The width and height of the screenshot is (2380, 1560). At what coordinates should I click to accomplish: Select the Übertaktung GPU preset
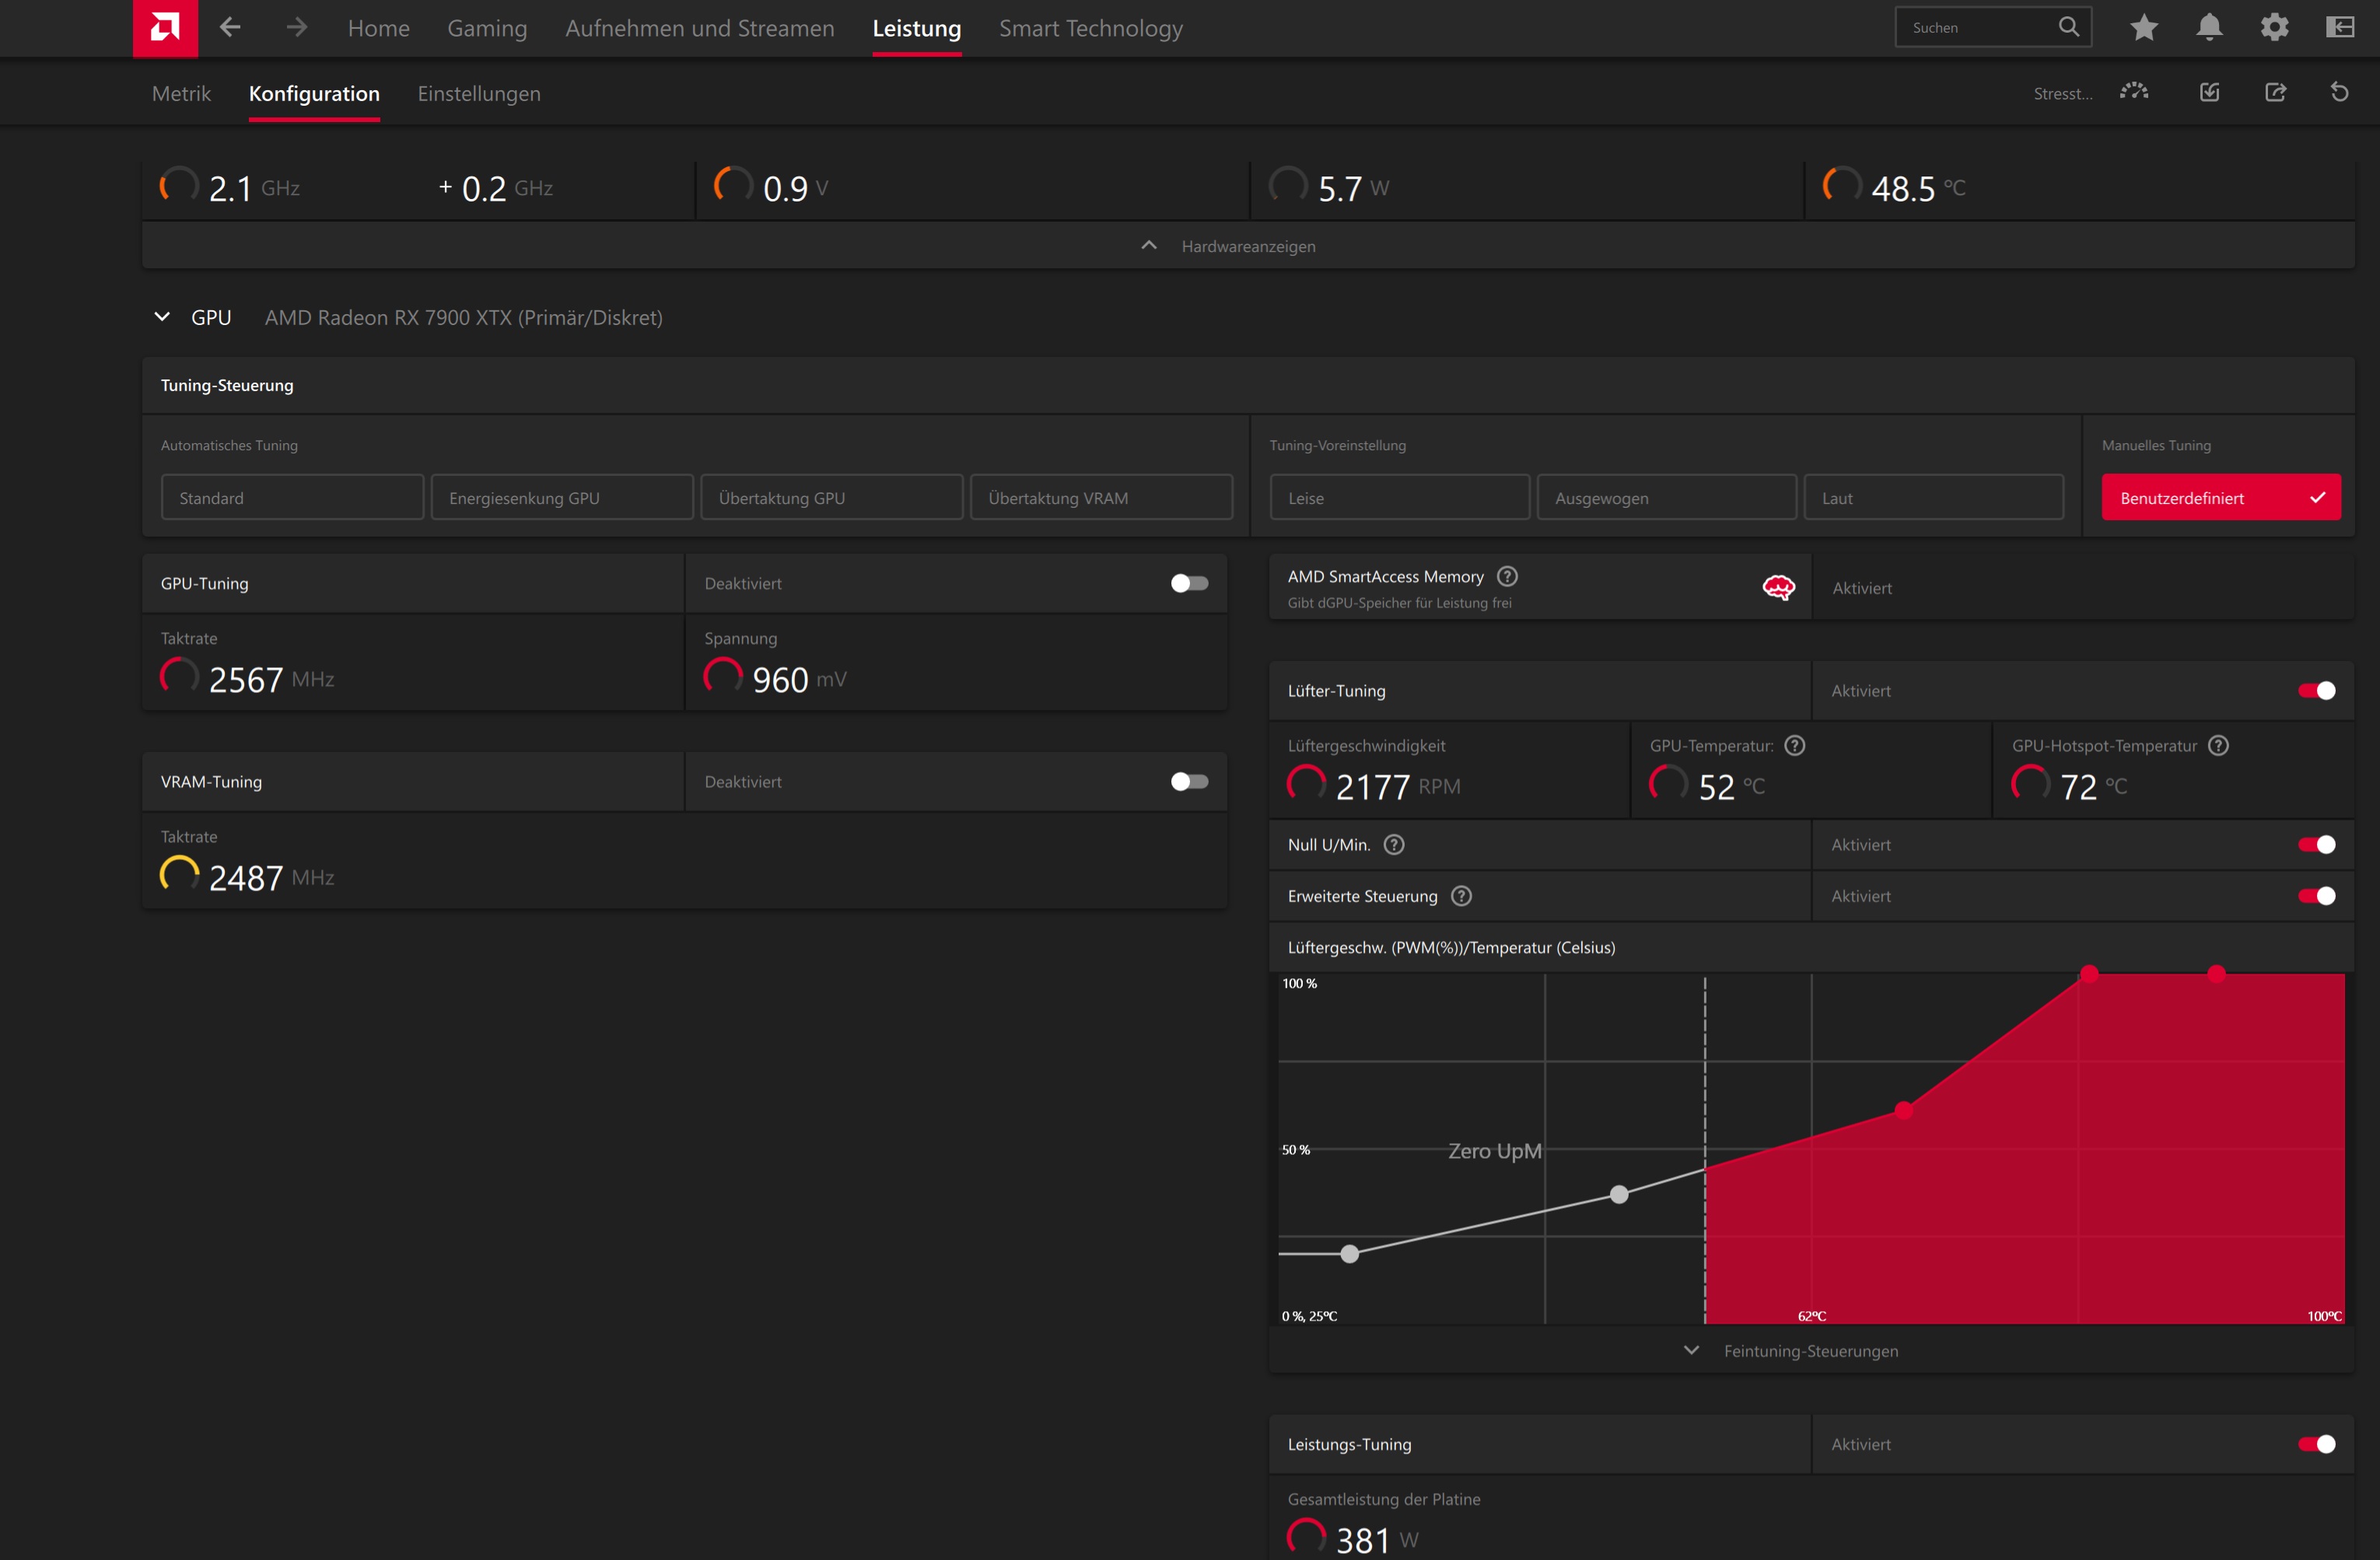(x=831, y=497)
